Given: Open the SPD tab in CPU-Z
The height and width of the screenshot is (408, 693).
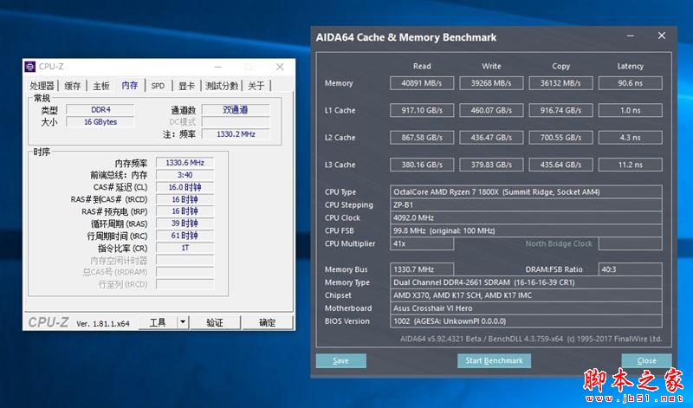Looking at the screenshot, I should (158, 86).
